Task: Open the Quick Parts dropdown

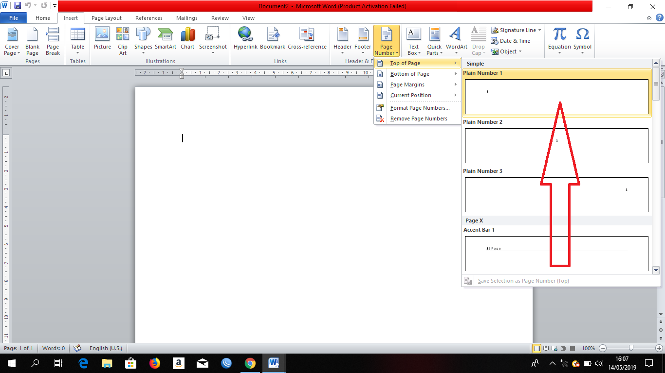Action: pyautogui.click(x=434, y=41)
